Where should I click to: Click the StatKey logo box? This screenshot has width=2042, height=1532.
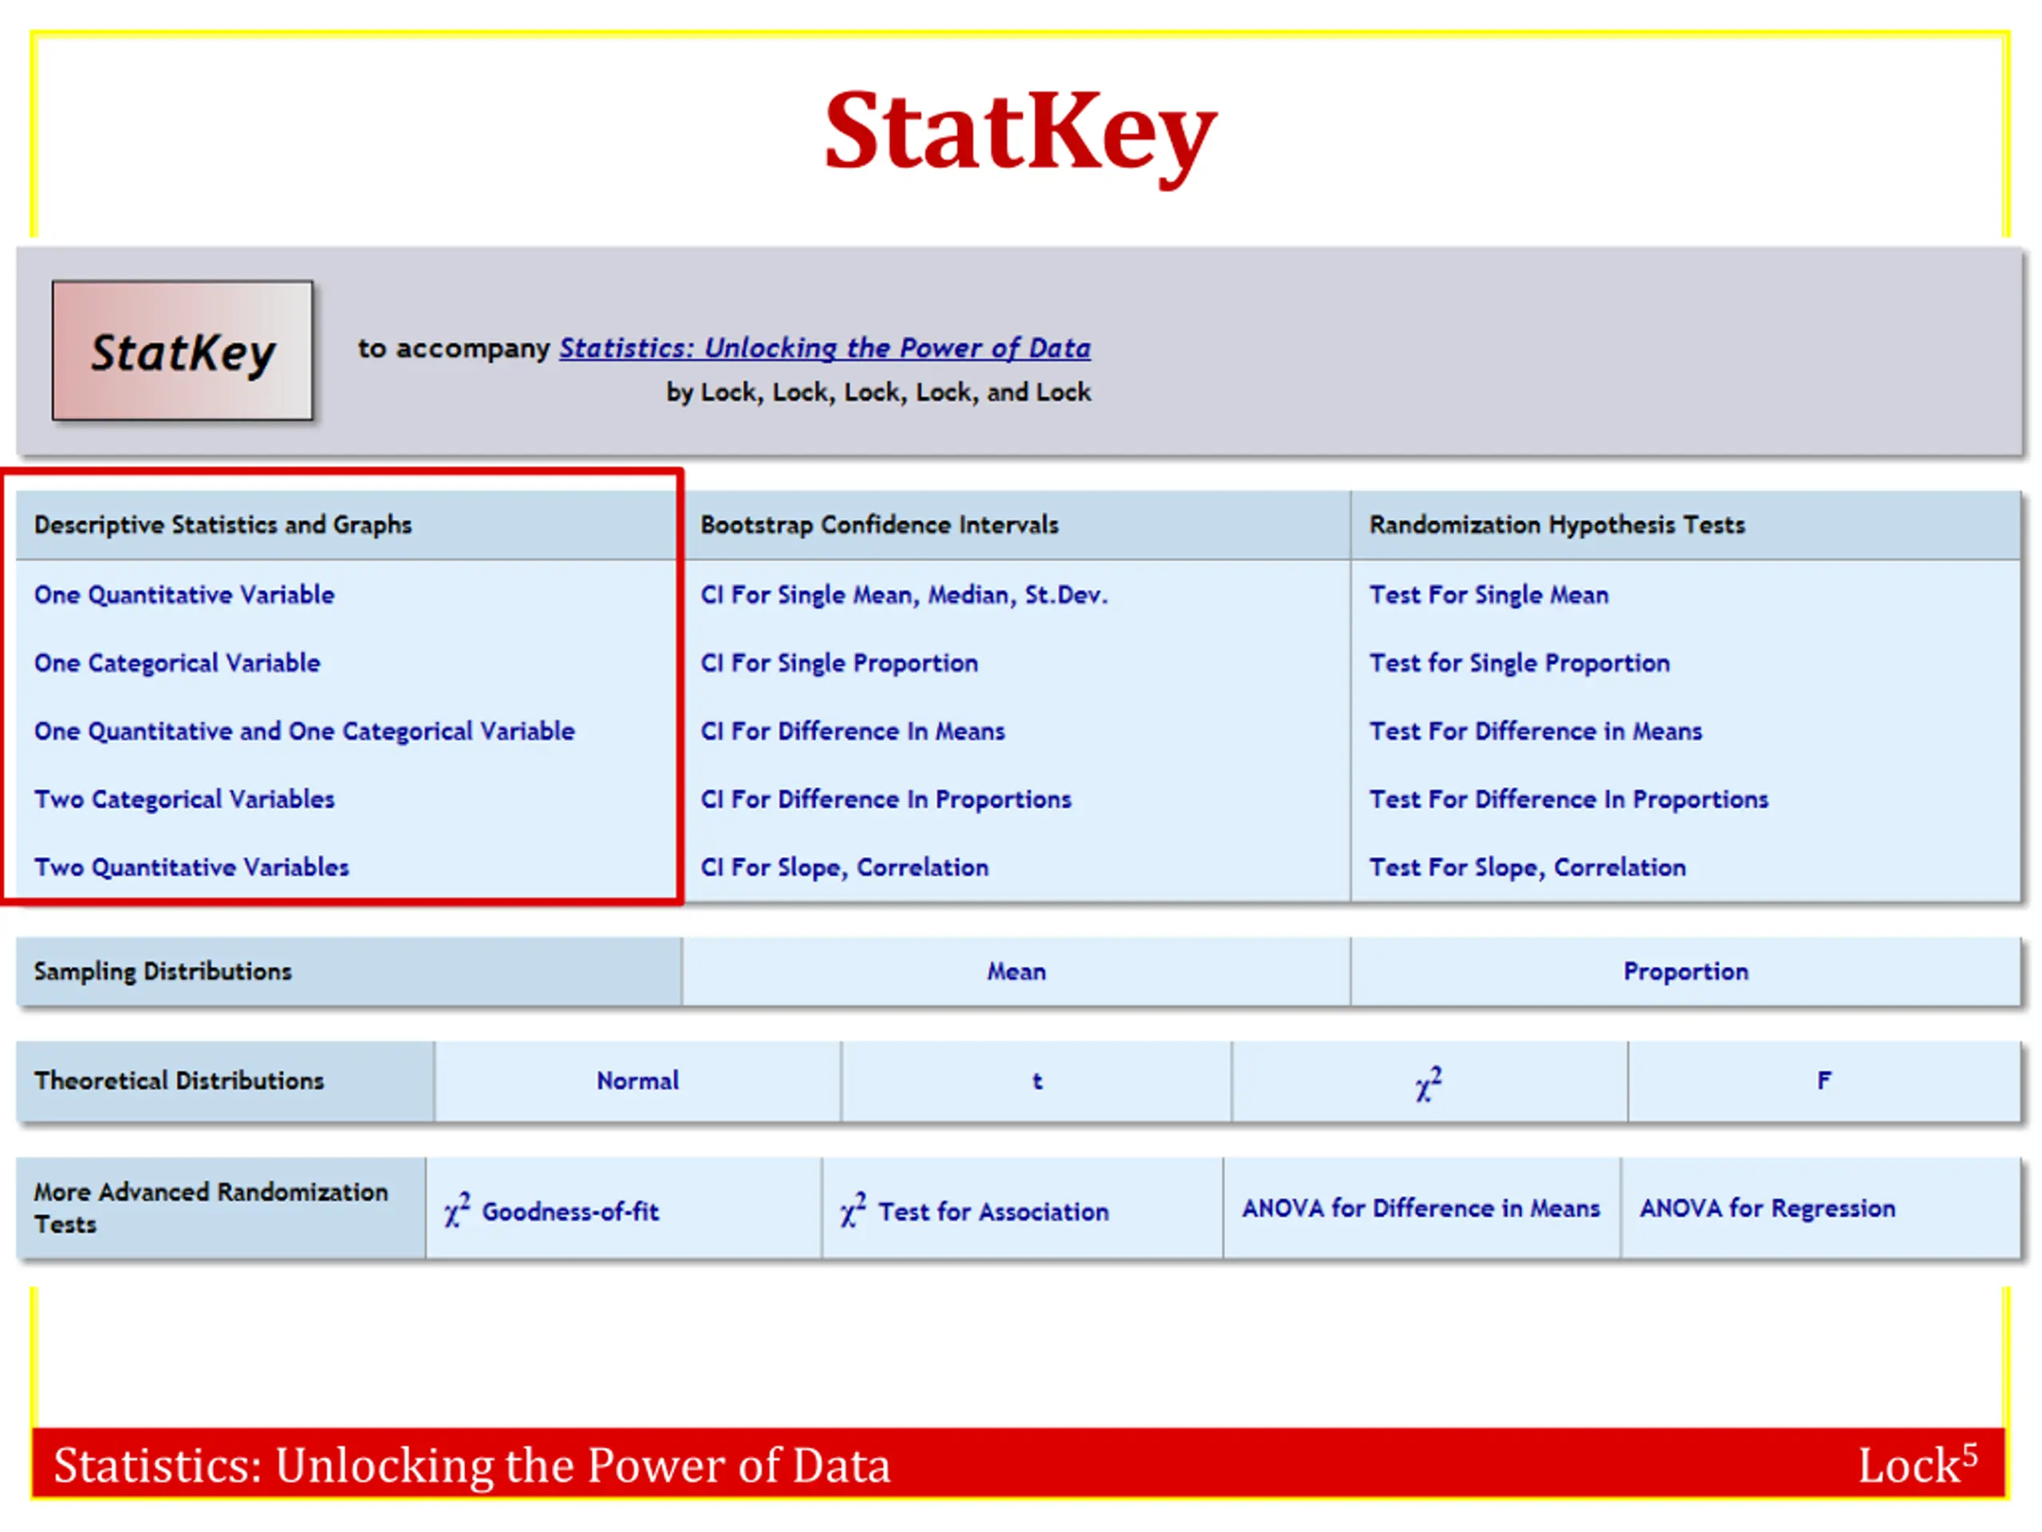(182, 351)
